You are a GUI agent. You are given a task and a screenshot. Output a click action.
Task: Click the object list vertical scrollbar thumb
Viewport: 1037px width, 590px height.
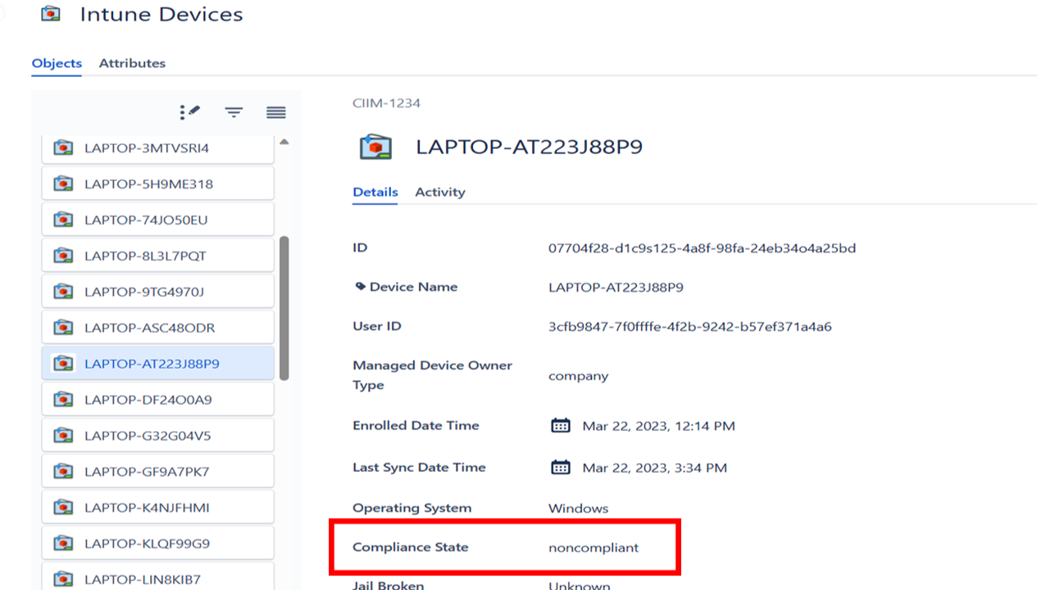click(284, 308)
